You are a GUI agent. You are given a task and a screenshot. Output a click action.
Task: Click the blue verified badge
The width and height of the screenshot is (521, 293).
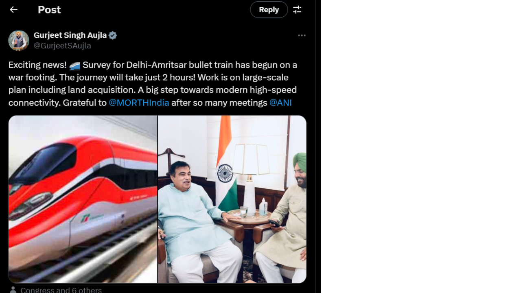[113, 35]
